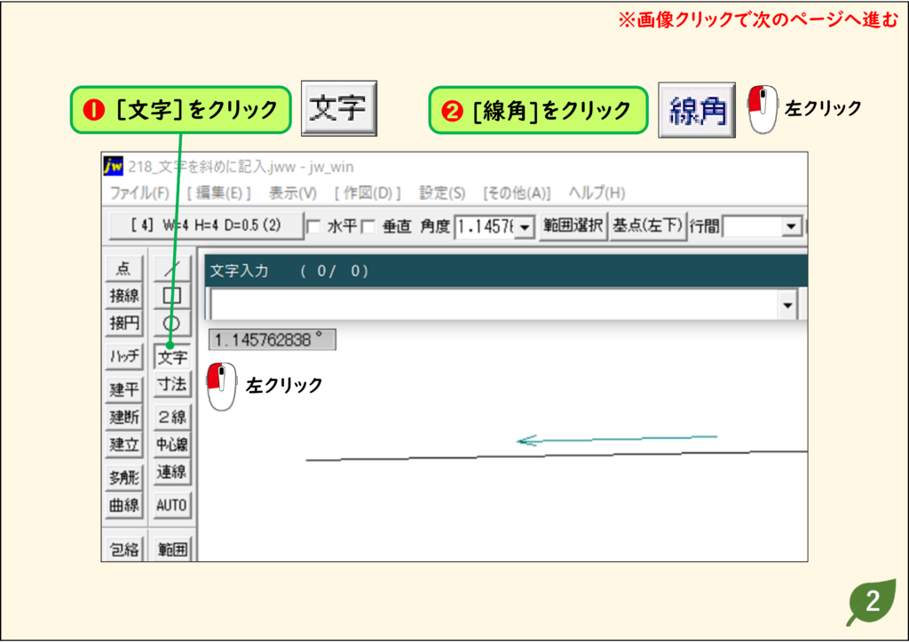Screen dimensions: 909x642
Task: Click the large 文字 button image
Action: tap(339, 108)
